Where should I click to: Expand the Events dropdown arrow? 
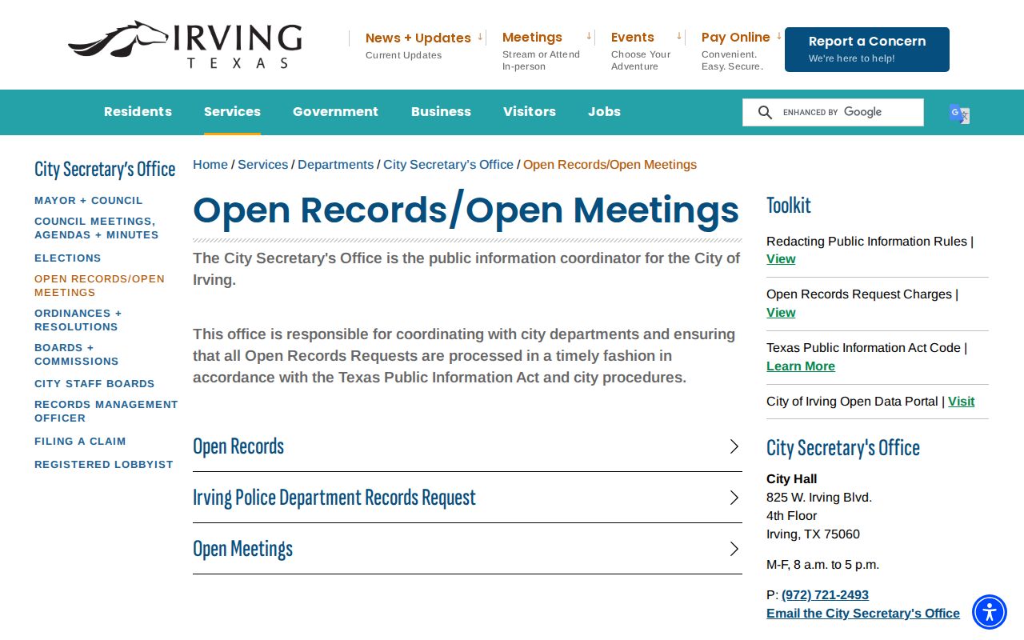[x=679, y=37]
